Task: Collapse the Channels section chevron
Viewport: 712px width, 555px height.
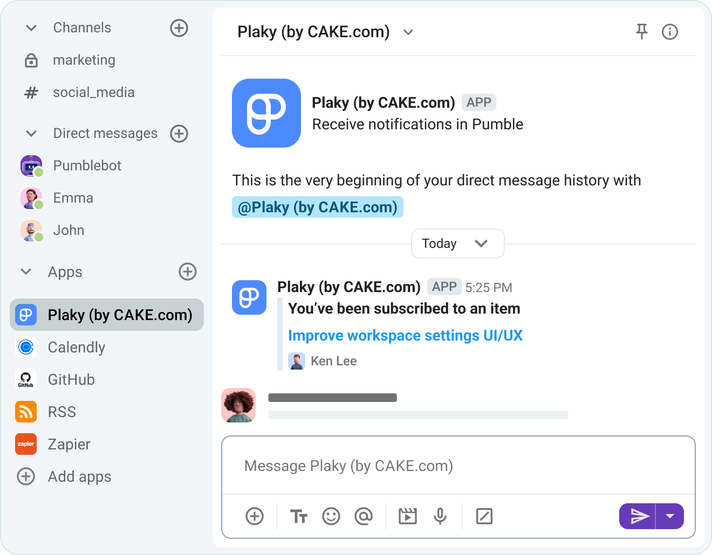Action: (31, 28)
